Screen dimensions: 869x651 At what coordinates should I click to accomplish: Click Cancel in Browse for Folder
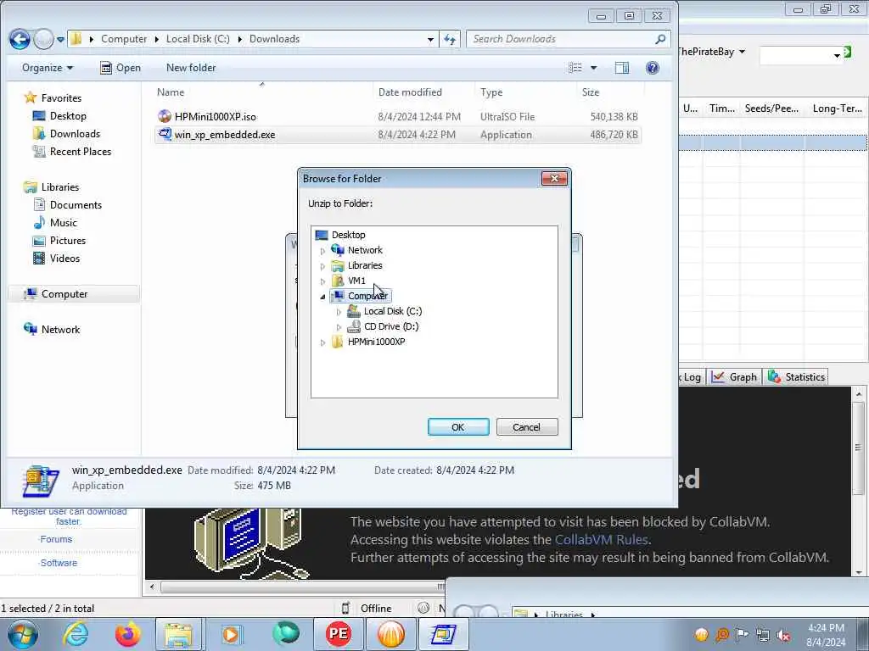(526, 427)
